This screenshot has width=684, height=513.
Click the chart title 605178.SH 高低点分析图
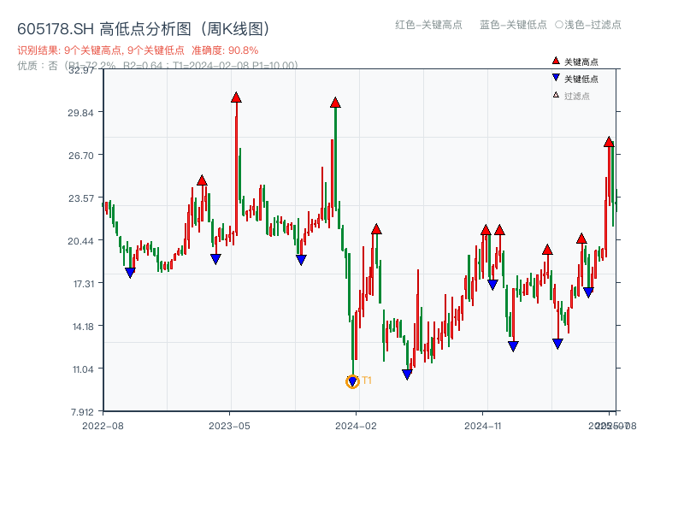pyautogui.click(x=144, y=29)
